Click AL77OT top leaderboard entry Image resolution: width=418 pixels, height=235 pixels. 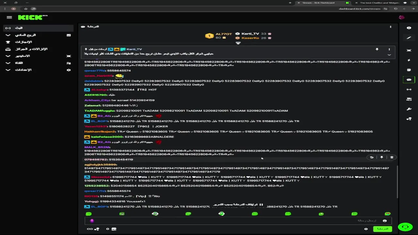(218, 36)
